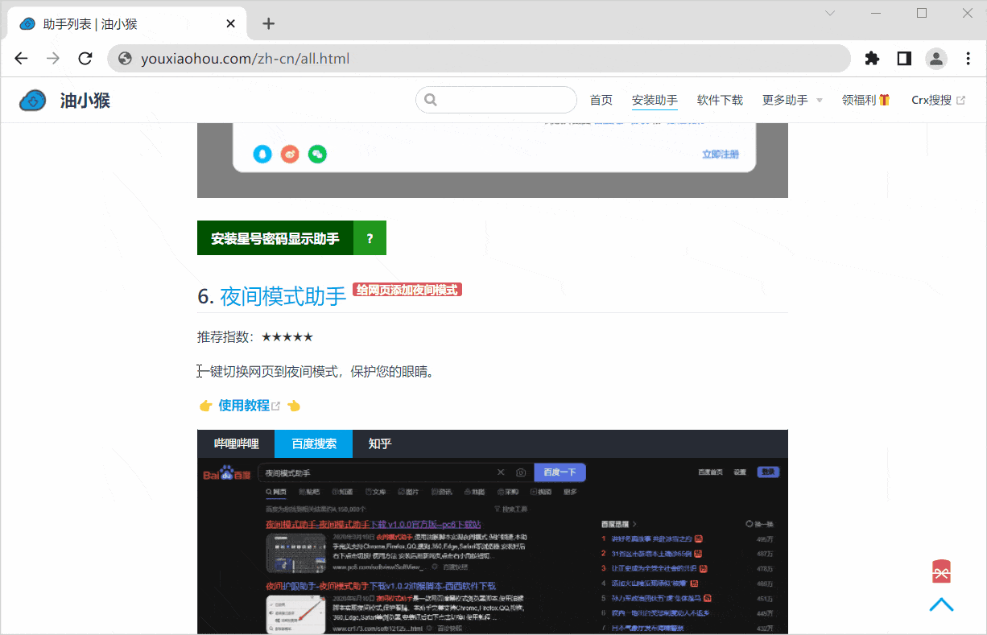The image size is (987, 635).
Task: Open the profile avatar icon
Action: click(x=936, y=59)
